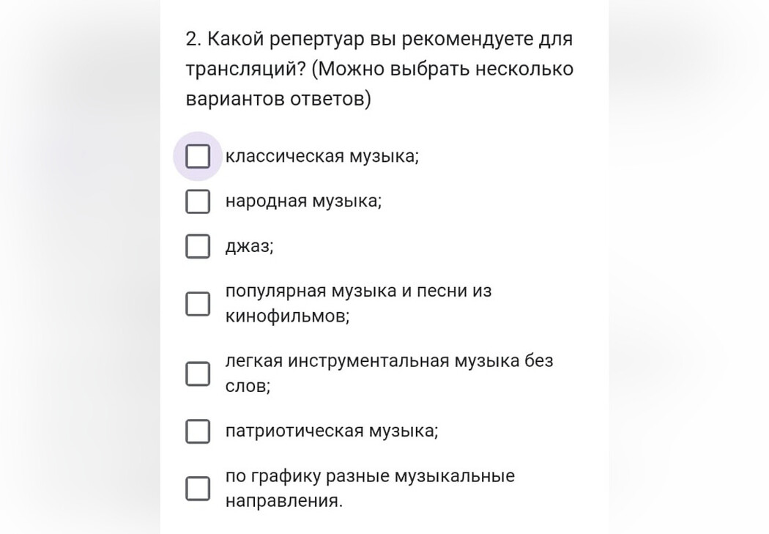
Task: Enable the «популярная музыка и песни из кинофильмов» checkbox
Action: (198, 303)
